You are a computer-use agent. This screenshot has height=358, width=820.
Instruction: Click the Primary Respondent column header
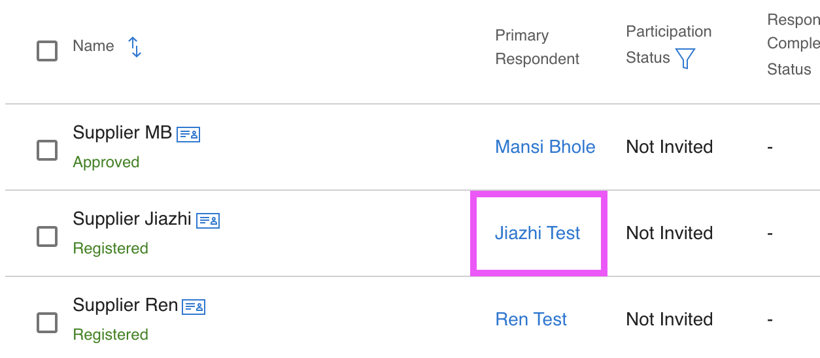(537, 47)
